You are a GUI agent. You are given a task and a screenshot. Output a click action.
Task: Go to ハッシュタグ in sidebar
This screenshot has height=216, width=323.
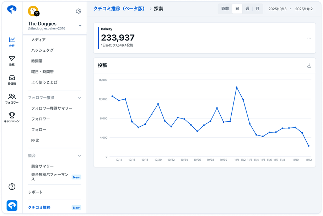[42, 50]
